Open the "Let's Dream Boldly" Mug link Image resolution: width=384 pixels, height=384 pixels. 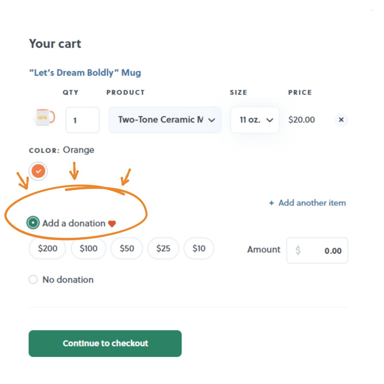point(85,73)
